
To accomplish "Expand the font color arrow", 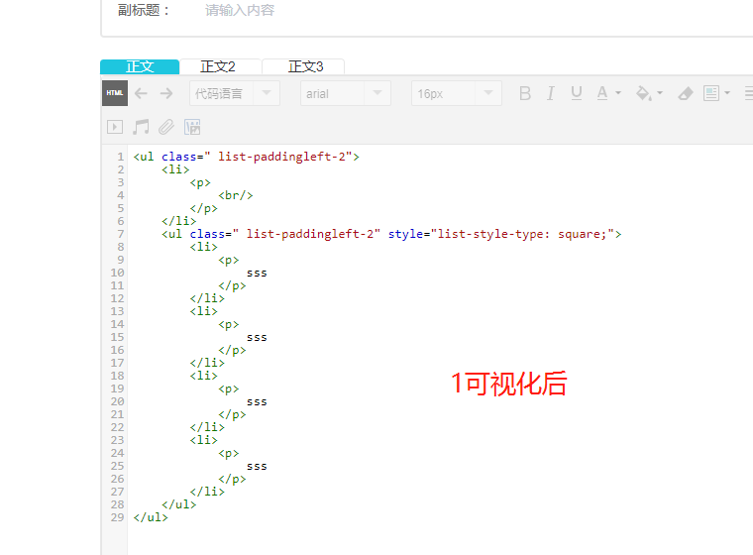I will [618, 93].
